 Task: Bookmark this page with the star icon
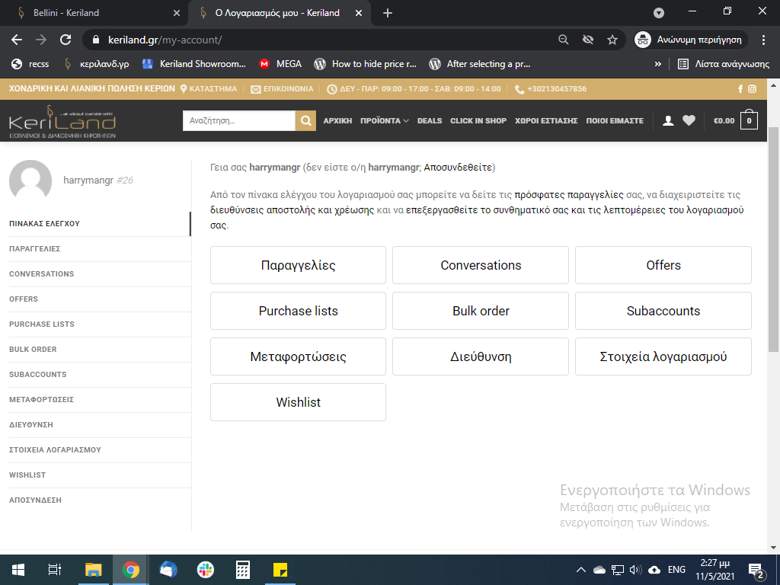[612, 40]
